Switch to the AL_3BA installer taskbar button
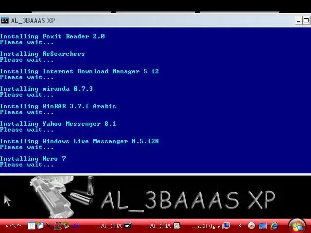 click(162, 226)
